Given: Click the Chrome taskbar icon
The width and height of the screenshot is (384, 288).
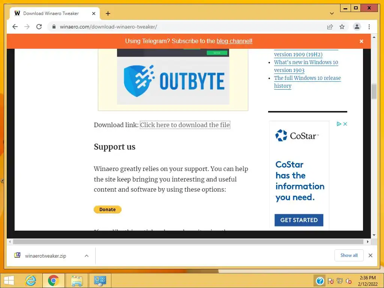Looking at the screenshot, I should click(54, 280).
